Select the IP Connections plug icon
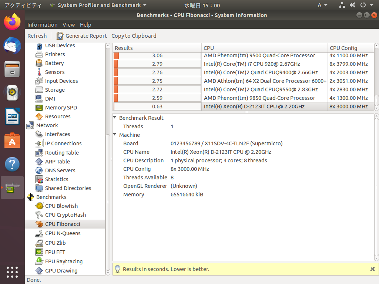Image resolution: width=379 pixels, height=284 pixels. 39,143
